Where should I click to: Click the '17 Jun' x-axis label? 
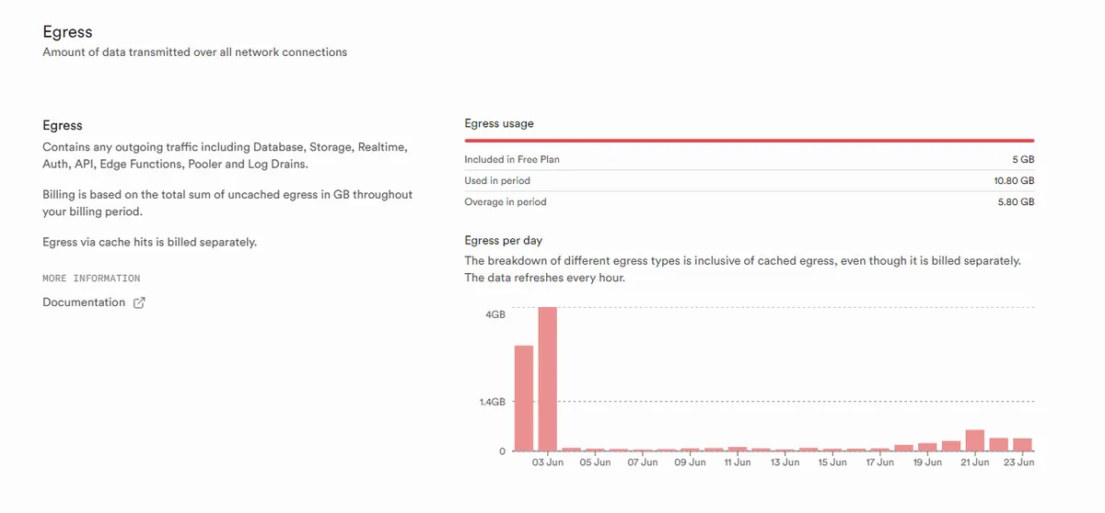tap(880, 462)
